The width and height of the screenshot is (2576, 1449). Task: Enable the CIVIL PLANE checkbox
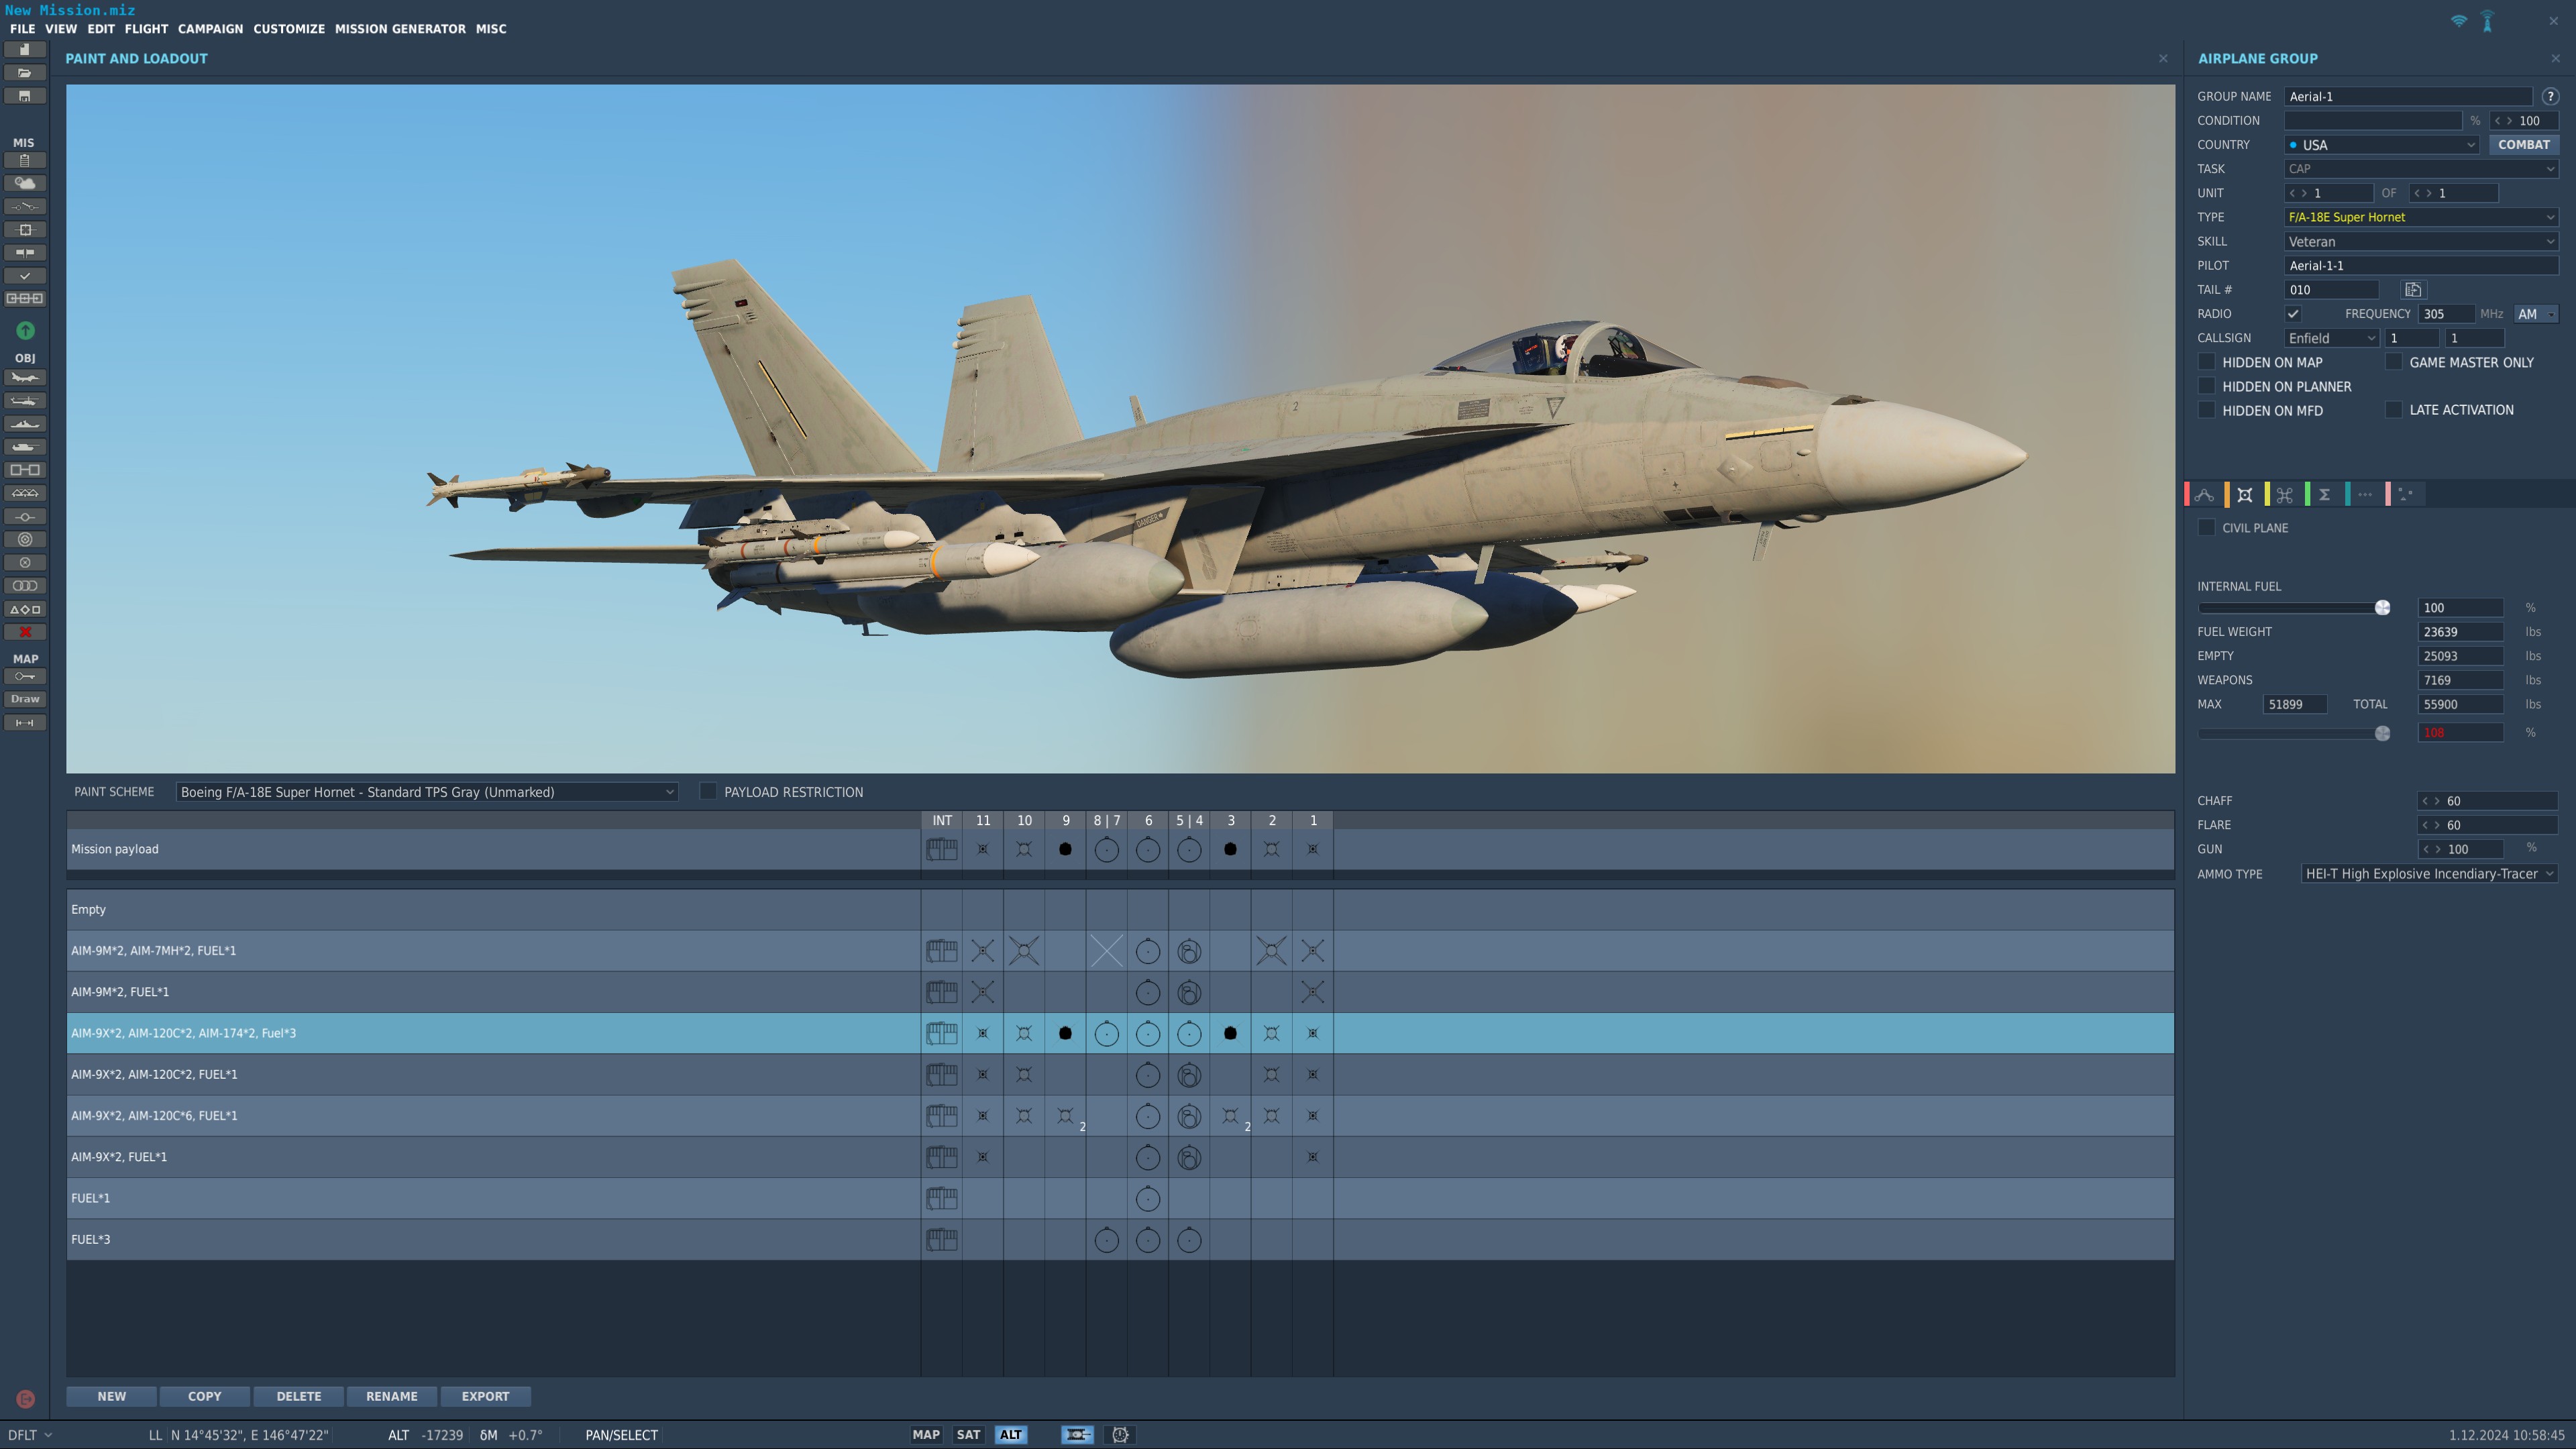2206,527
